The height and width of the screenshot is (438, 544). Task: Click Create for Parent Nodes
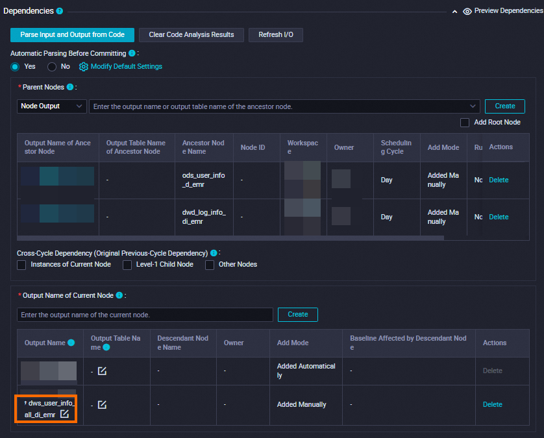(x=505, y=106)
